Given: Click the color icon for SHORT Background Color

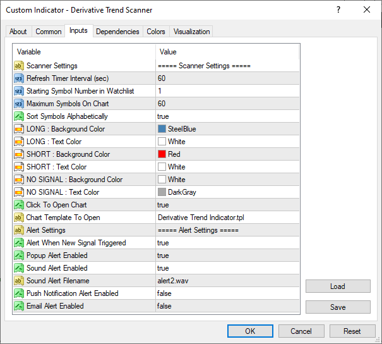Looking at the screenshot, I should pyautogui.click(x=19, y=154).
